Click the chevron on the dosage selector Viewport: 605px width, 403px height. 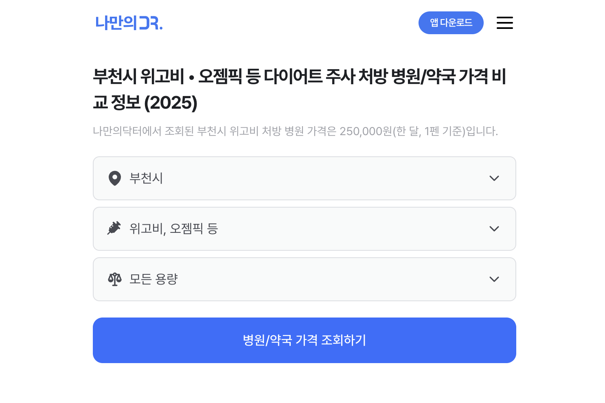click(x=494, y=279)
